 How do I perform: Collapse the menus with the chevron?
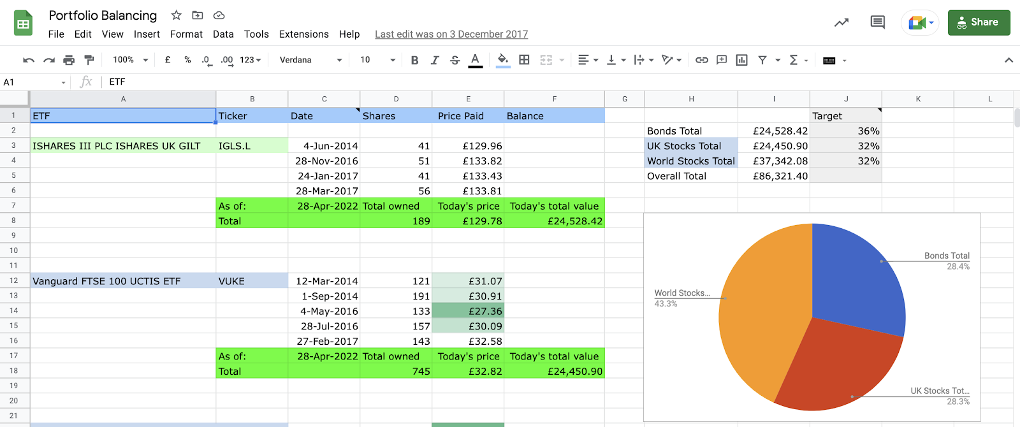point(1009,60)
